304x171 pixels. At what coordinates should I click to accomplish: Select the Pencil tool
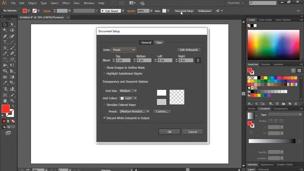click(x=5, y=54)
